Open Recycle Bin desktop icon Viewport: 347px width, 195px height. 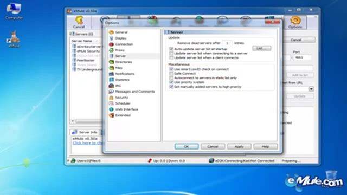tap(331, 175)
